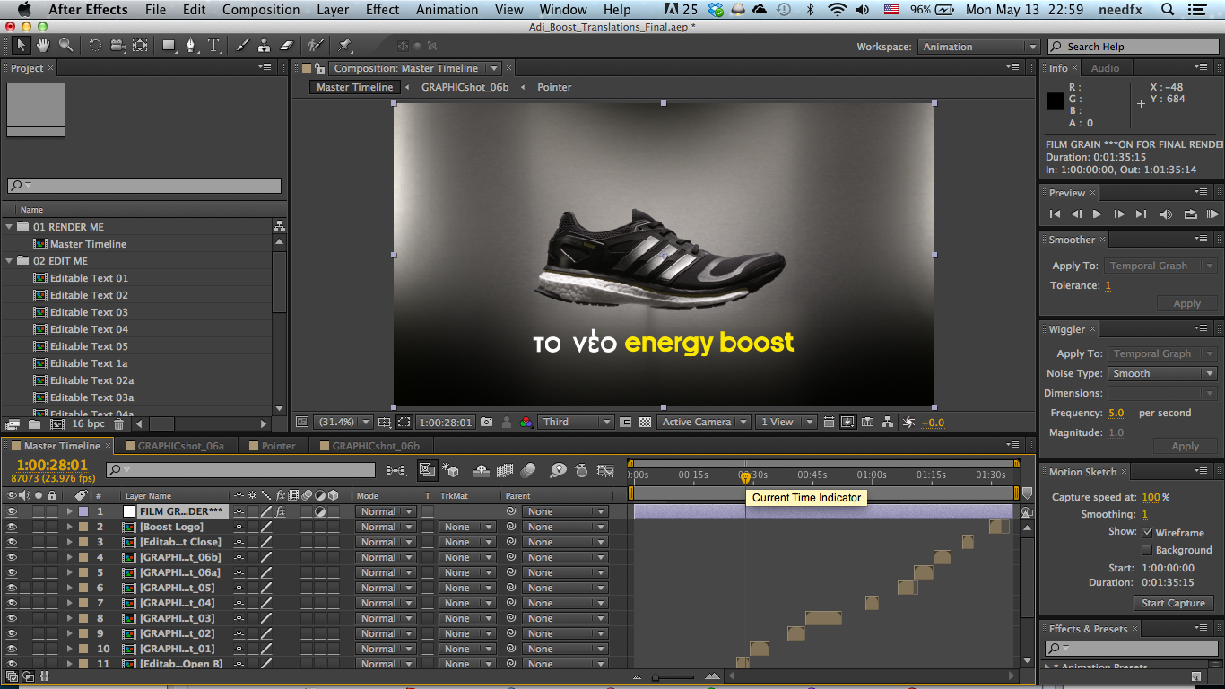Open the Workspace Animation dropdown
1225x689 pixels.
coord(978,47)
